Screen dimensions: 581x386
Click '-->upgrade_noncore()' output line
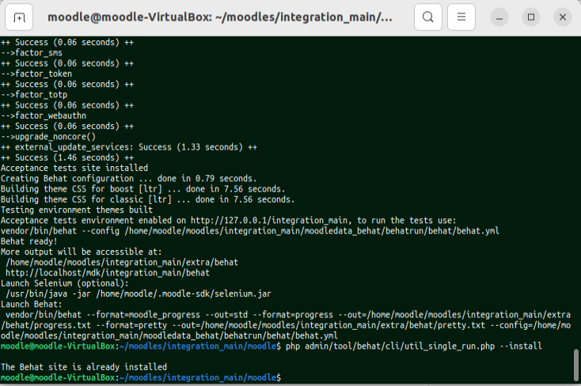(x=48, y=137)
